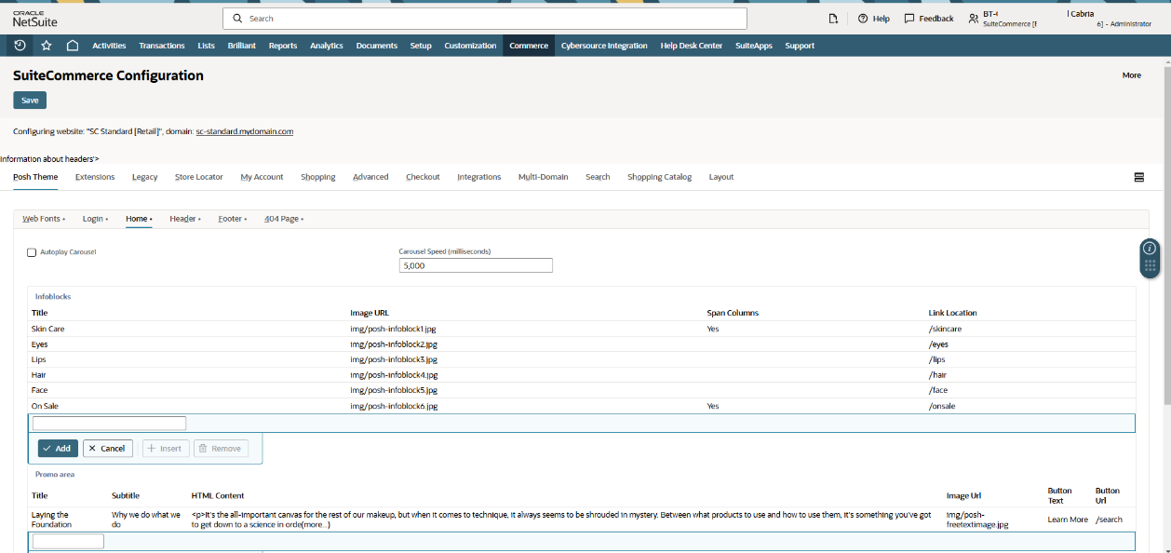1171x553 pixels.
Task: Click the Add button in Infoblocks
Action: (58, 448)
